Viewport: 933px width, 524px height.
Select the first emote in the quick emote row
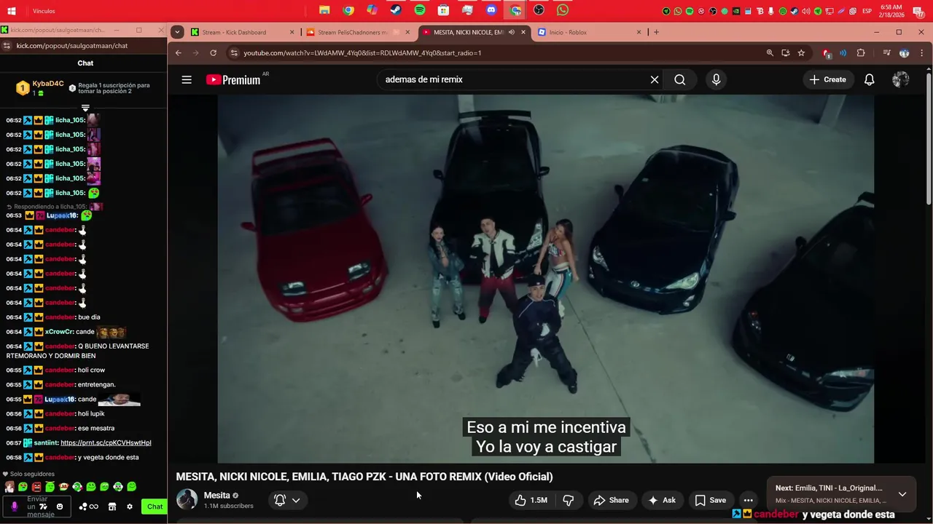(x=9, y=487)
